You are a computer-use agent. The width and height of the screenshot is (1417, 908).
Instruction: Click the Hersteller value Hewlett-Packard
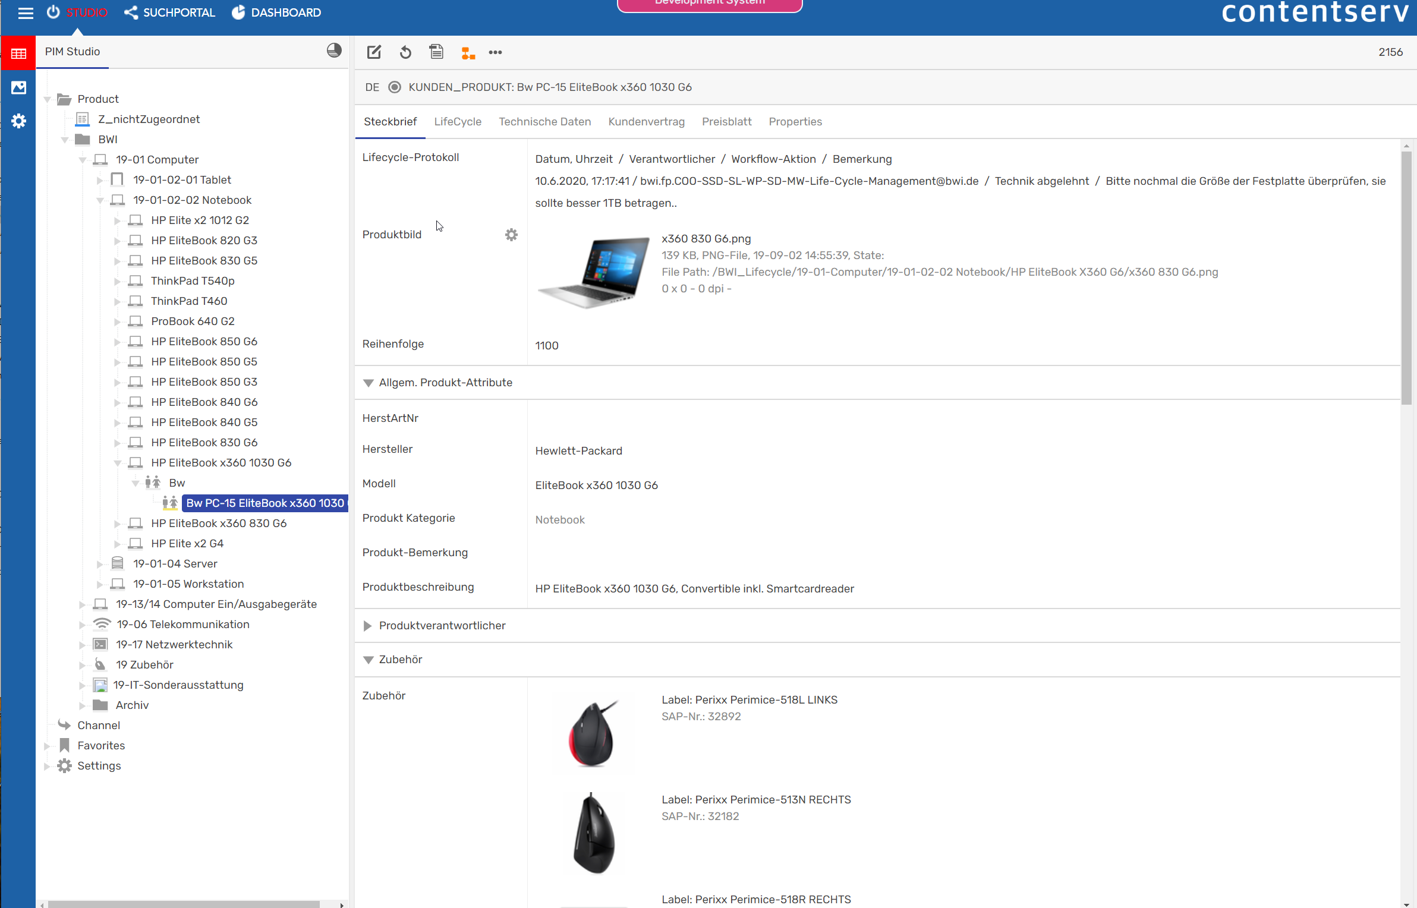(x=578, y=450)
